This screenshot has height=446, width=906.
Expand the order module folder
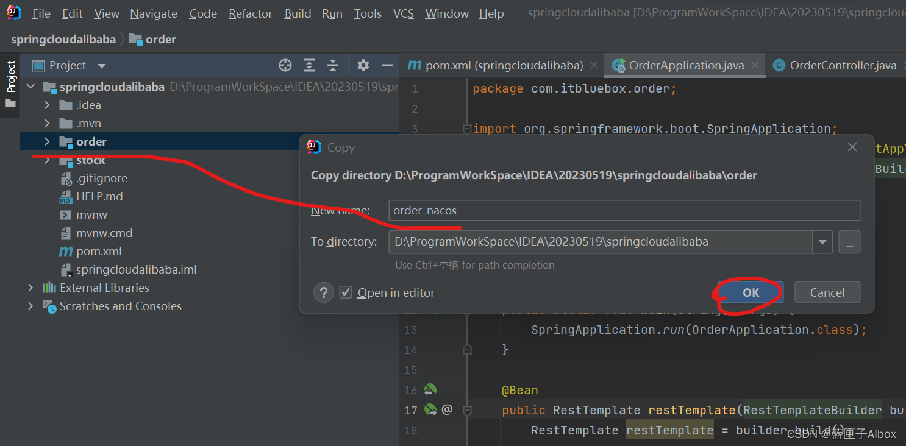(47, 141)
